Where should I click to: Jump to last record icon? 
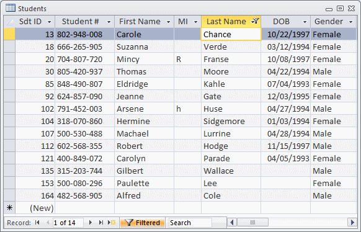click(x=101, y=223)
